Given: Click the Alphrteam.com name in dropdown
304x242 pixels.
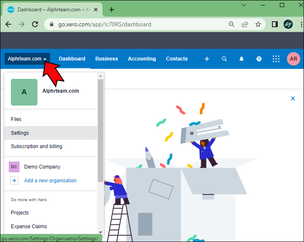Looking at the screenshot, I should point(61,91).
